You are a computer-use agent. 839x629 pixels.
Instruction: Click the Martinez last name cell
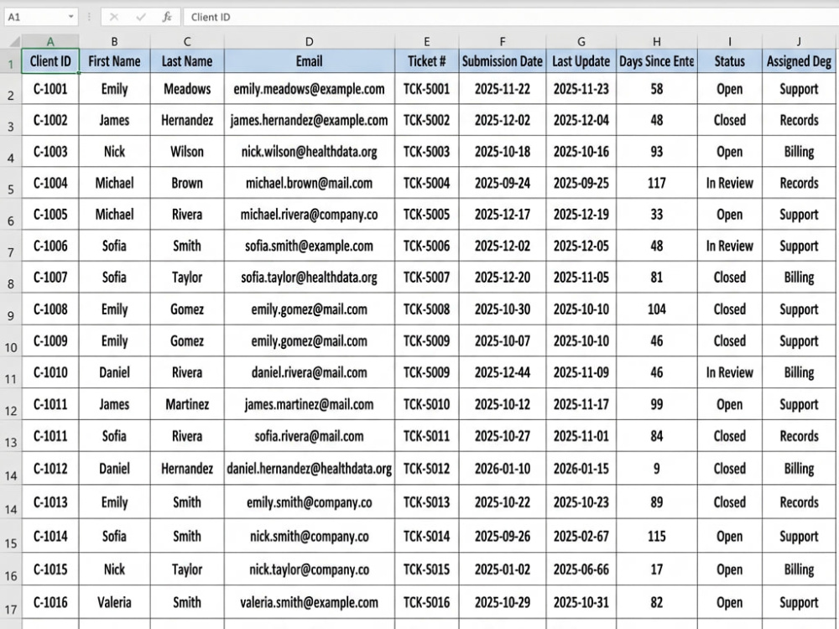(187, 404)
